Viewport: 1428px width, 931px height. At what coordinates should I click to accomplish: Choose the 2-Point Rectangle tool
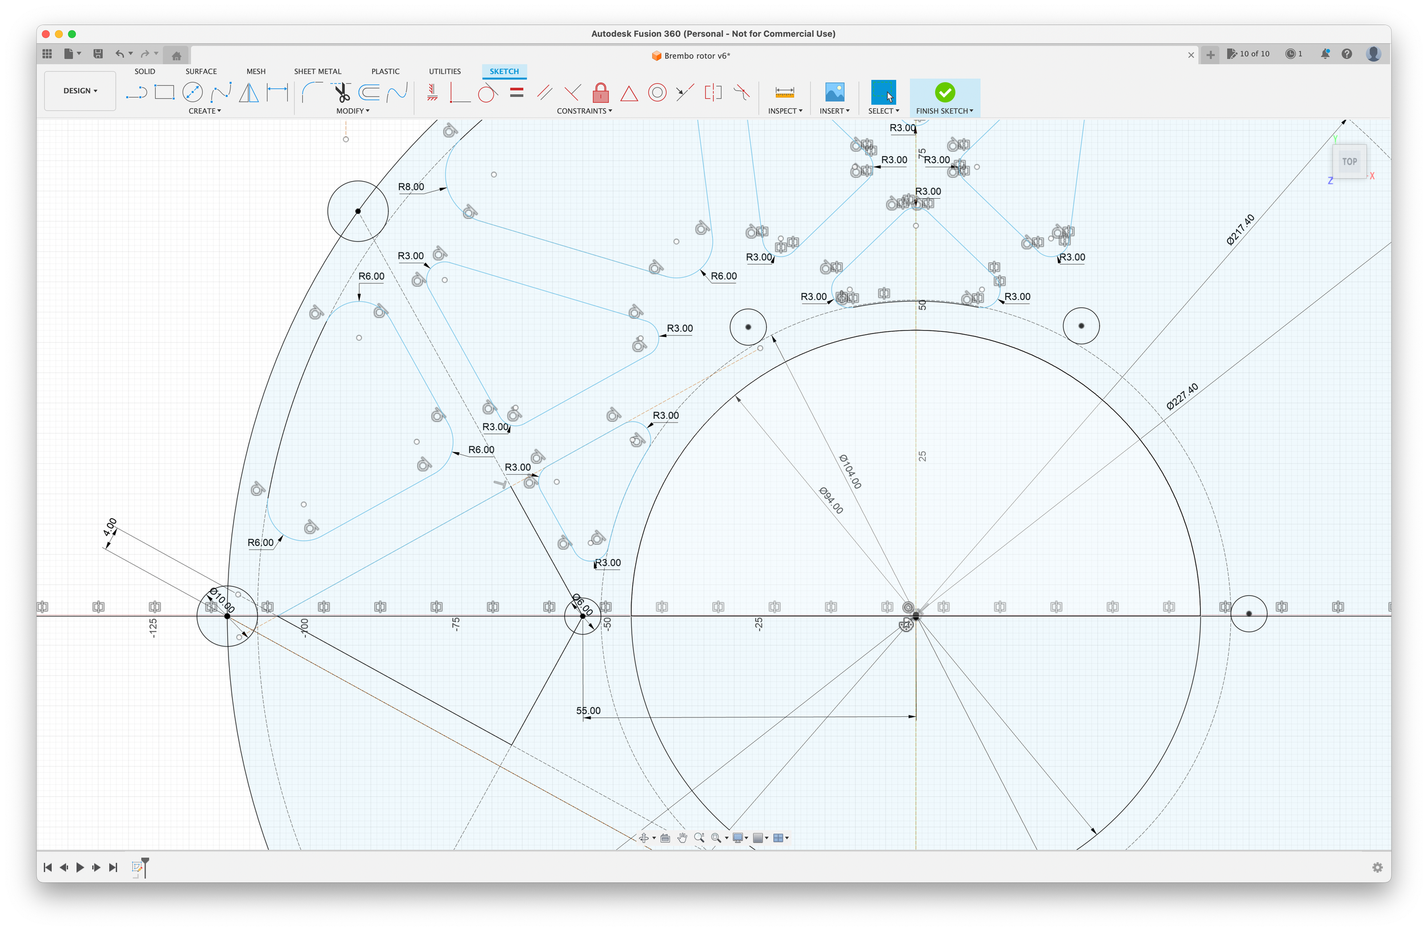pos(164,93)
